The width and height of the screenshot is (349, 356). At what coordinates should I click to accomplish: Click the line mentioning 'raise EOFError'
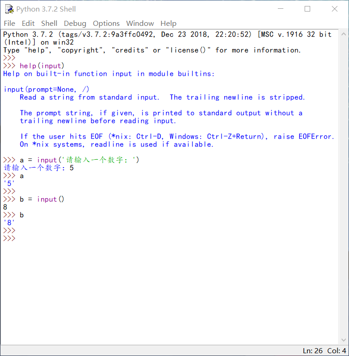177,137
